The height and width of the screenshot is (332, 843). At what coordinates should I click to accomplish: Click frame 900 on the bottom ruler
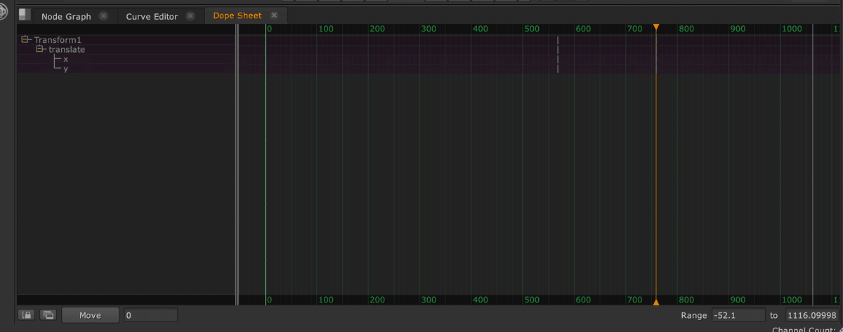pos(738,300)
